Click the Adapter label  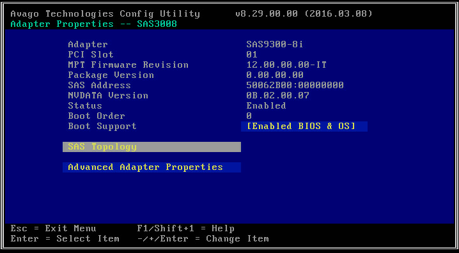coord(88,45)
